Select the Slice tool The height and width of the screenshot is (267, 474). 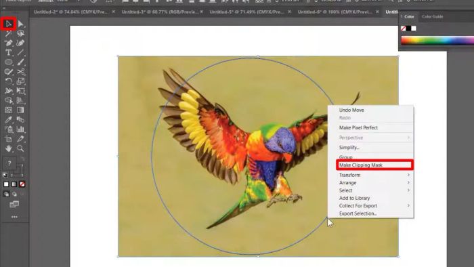pyautogui.click(x=20, y=139)
